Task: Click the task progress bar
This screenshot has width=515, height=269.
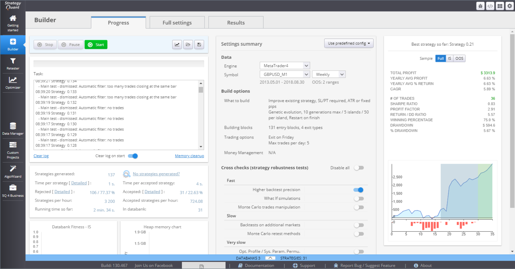Action: (119, 64)
